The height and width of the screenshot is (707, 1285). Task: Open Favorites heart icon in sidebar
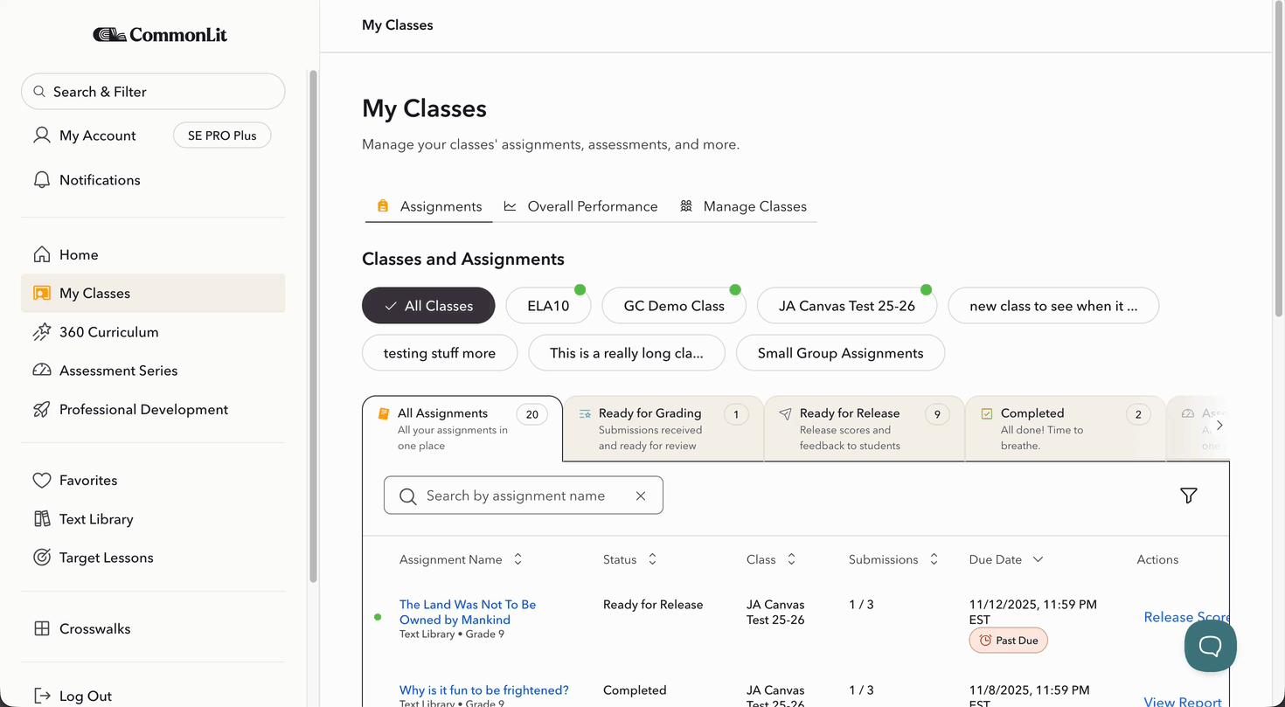click(41, 481)
